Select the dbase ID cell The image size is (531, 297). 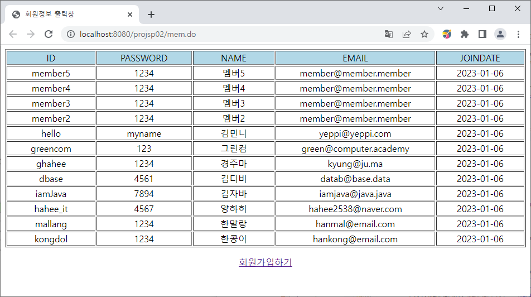[x=51, y=179]
